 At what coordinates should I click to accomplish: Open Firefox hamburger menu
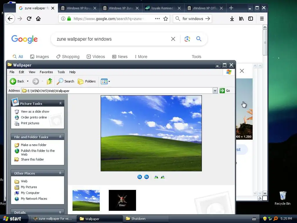pyautogui.click(x=262, y=19)
